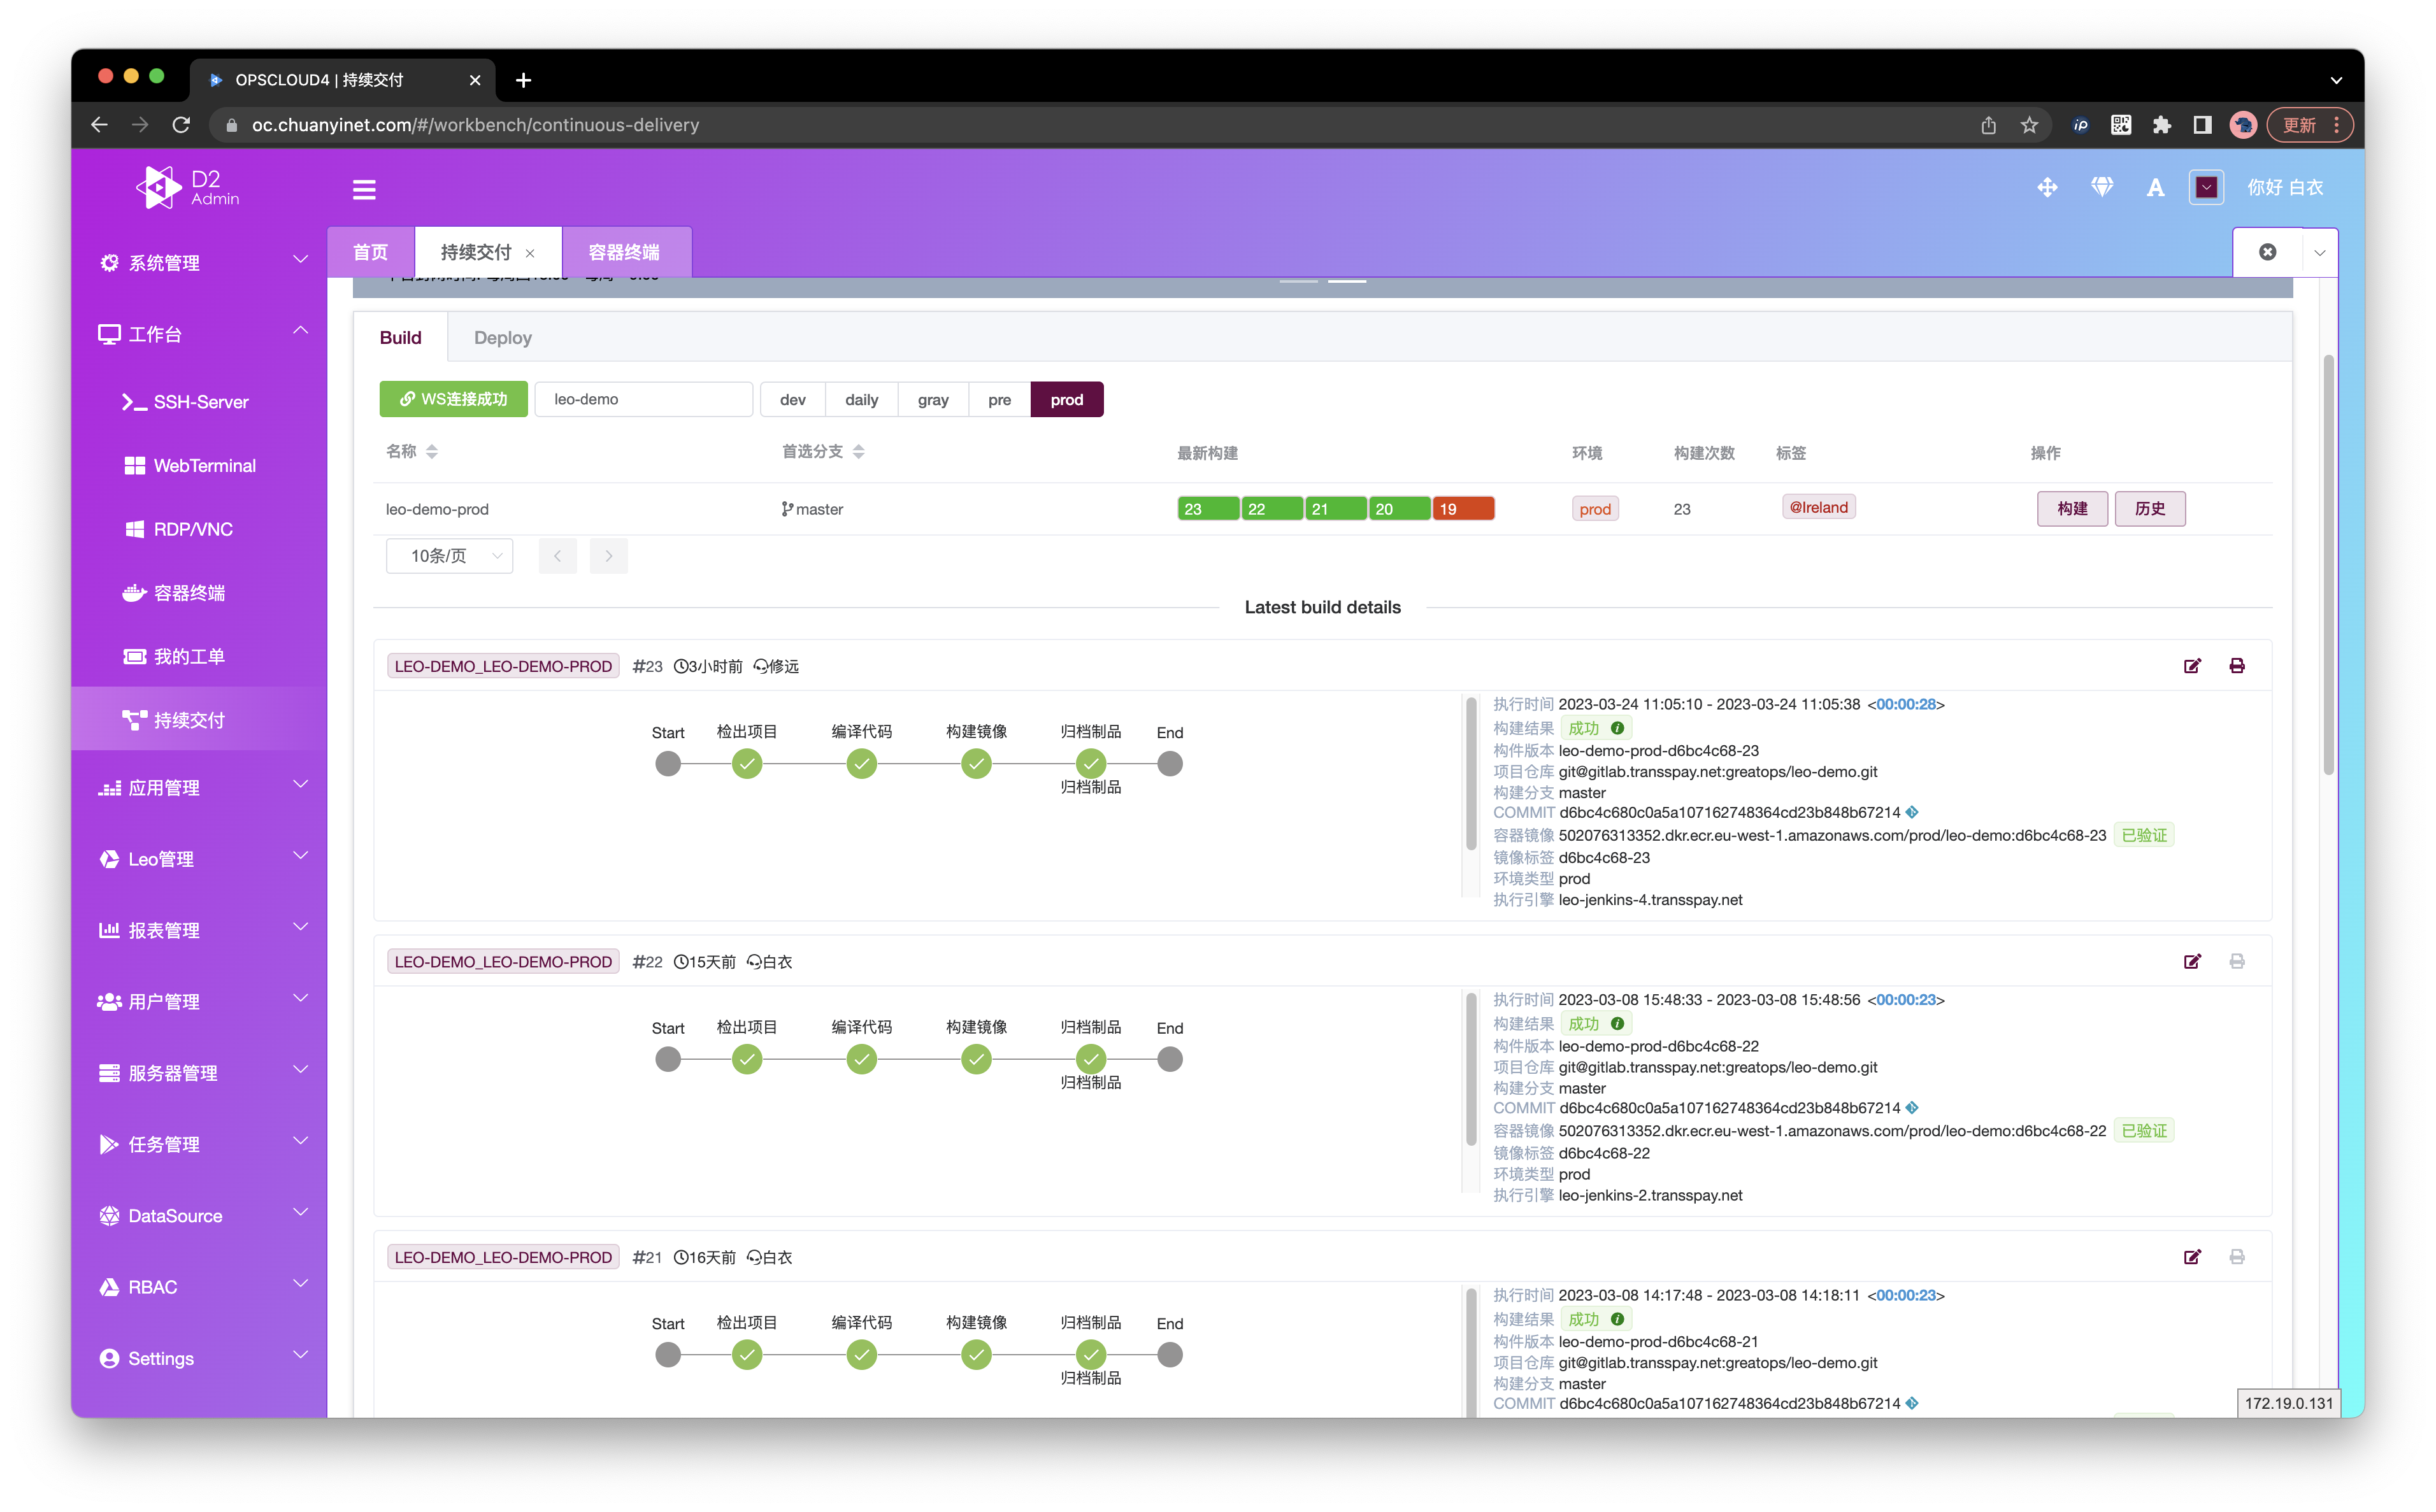The width and height of the screenshot is (2436, 1512).
Task: Click print icon for build #23
Action: pos(2237,666)
